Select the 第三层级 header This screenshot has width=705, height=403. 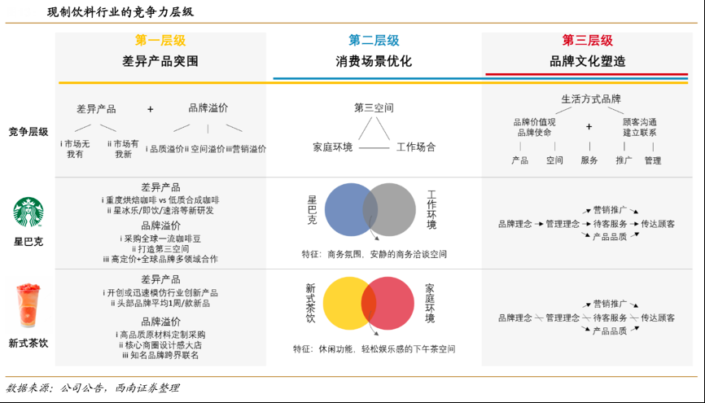click(x=587, y=40)
